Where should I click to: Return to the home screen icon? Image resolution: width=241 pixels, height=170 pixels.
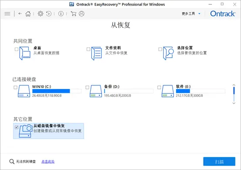[x=28, y=14]
